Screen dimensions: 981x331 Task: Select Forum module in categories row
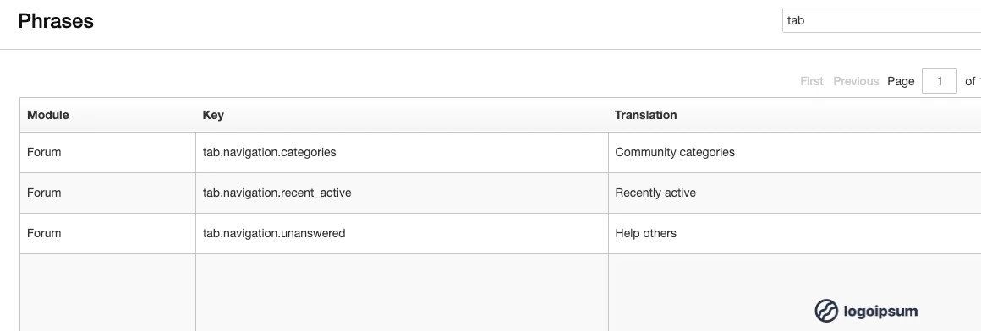click(x=44, y=152)
